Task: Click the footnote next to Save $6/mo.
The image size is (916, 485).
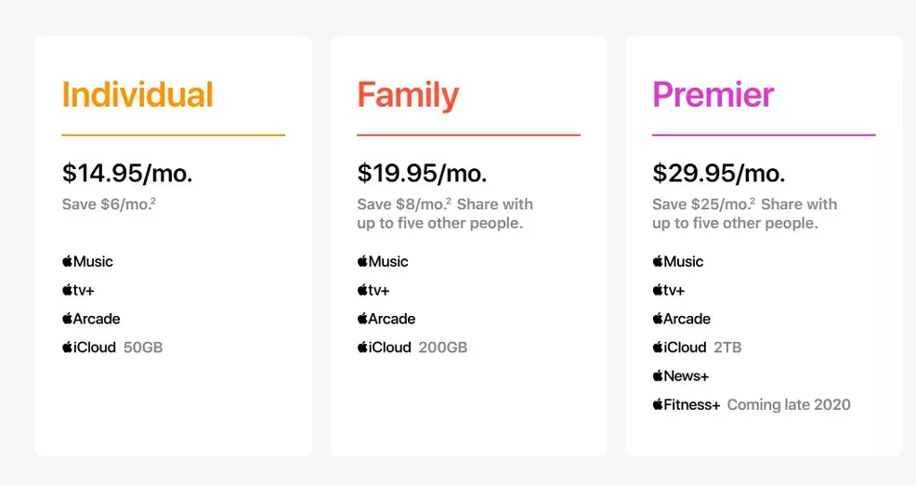Action: point(153,201)
